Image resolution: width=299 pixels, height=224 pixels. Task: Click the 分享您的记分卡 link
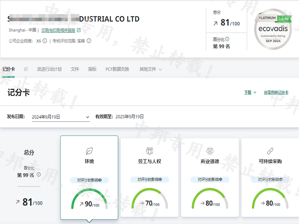coord(276,92)
